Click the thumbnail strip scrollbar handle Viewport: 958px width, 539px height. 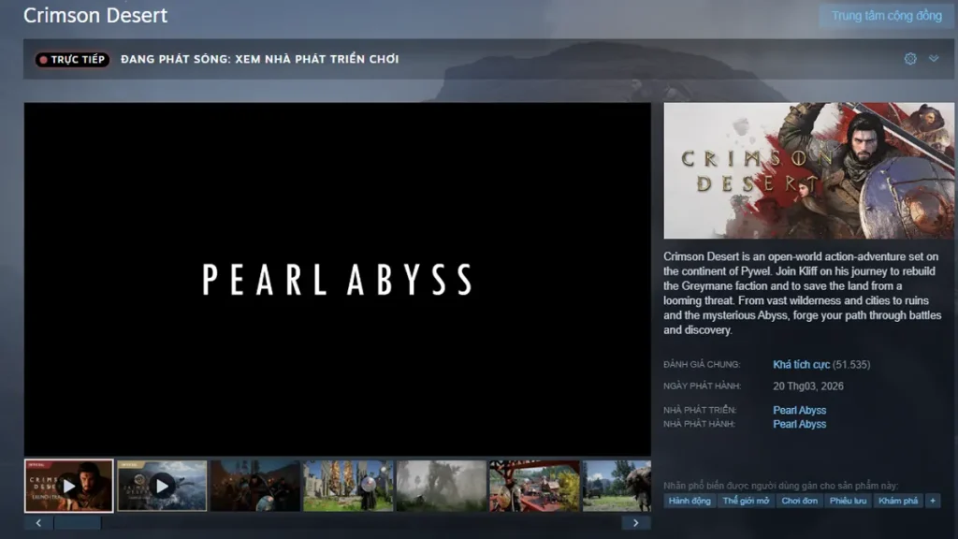click(x=78, y=523)
